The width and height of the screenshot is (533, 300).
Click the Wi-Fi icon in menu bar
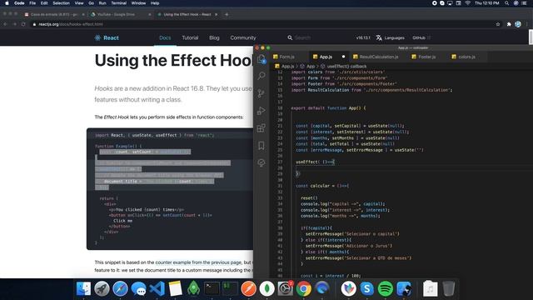[468, 3]
